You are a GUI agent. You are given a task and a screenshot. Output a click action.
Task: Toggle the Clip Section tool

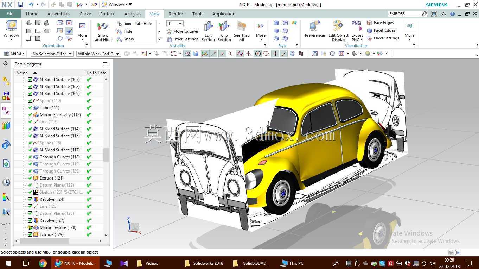[224, 31]
